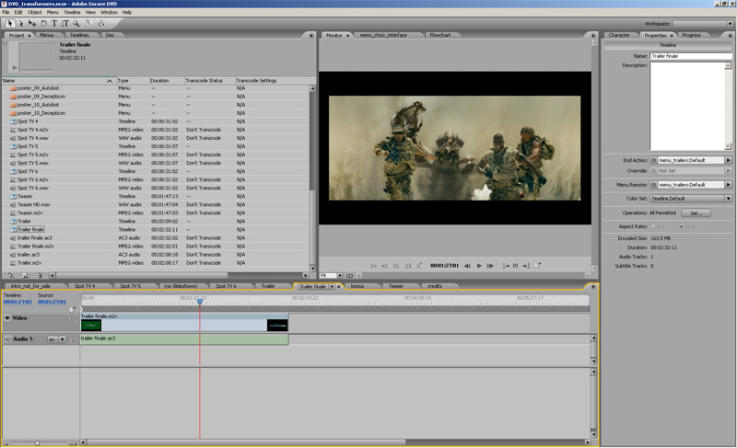This screenshot has height=448, width=737.
Task: Click the Operations Set... button
Action: [x=696, y=213]
